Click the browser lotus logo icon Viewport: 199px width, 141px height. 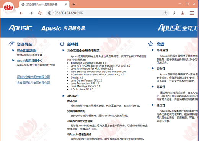point(8,7)
